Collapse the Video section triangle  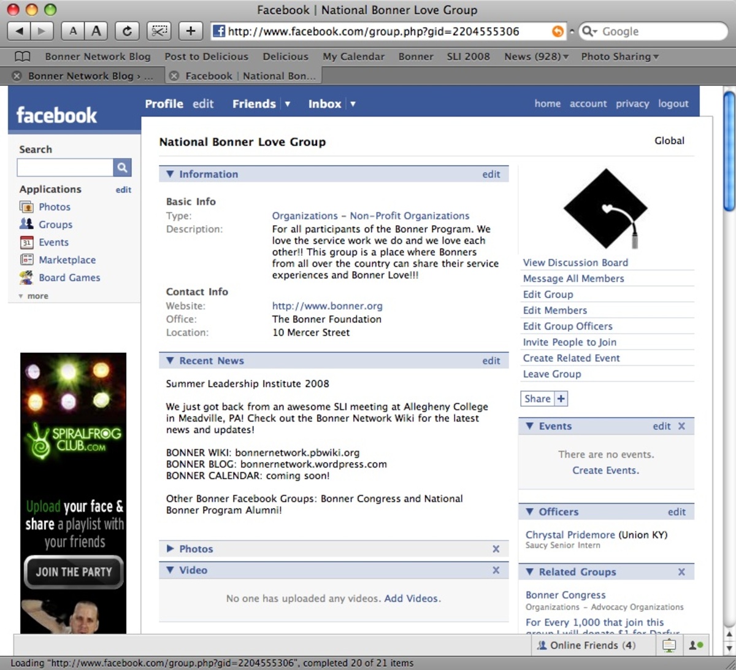click(x=170, y=569)
